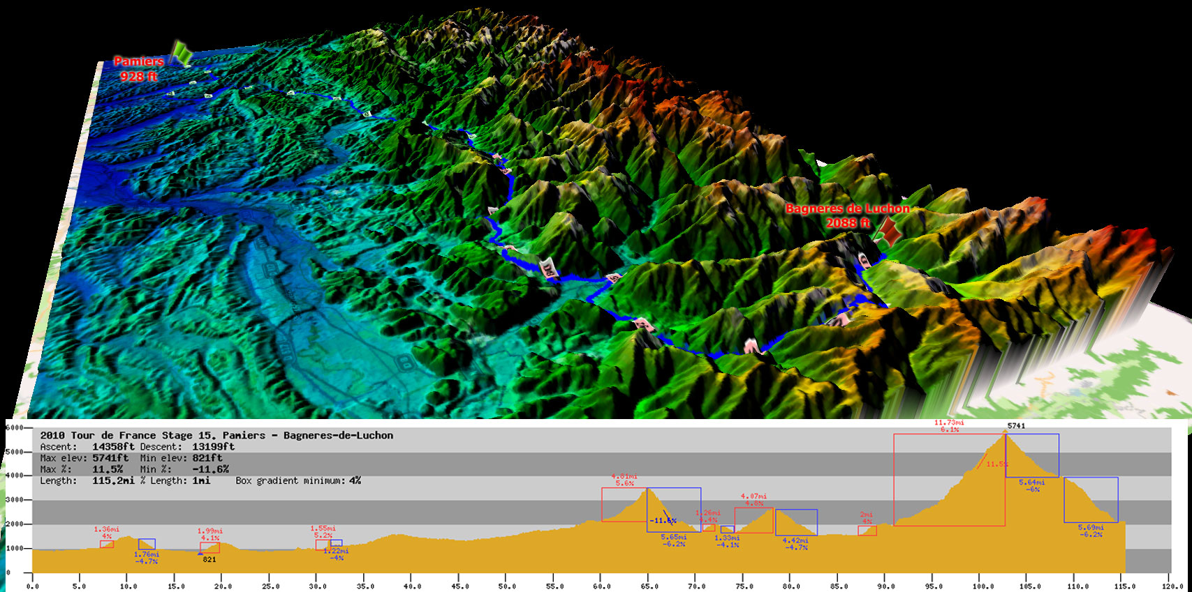Click the green start flag at Pamiers
1192x592 pixels.
182,54
